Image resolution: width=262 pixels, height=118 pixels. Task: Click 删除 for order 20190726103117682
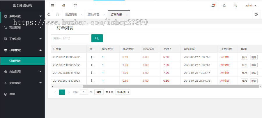[254, 73]
